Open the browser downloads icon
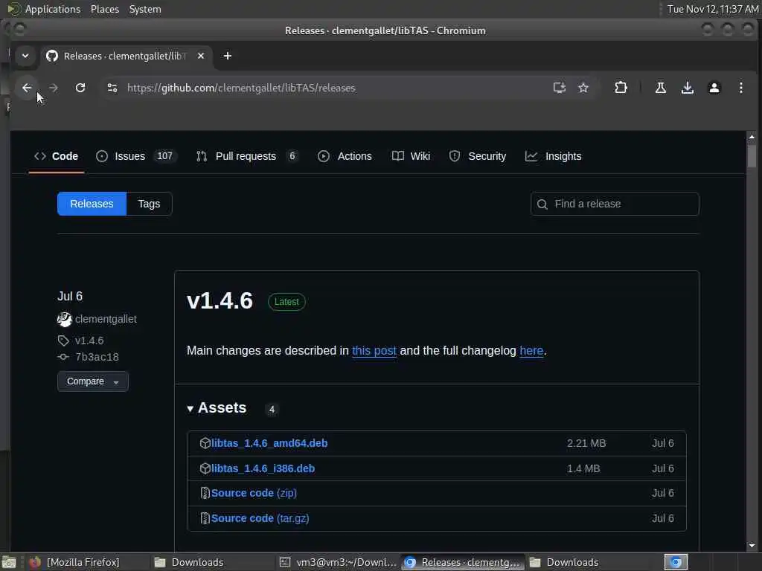Screen dimensions: 762x571 click(x=687, y=88)
